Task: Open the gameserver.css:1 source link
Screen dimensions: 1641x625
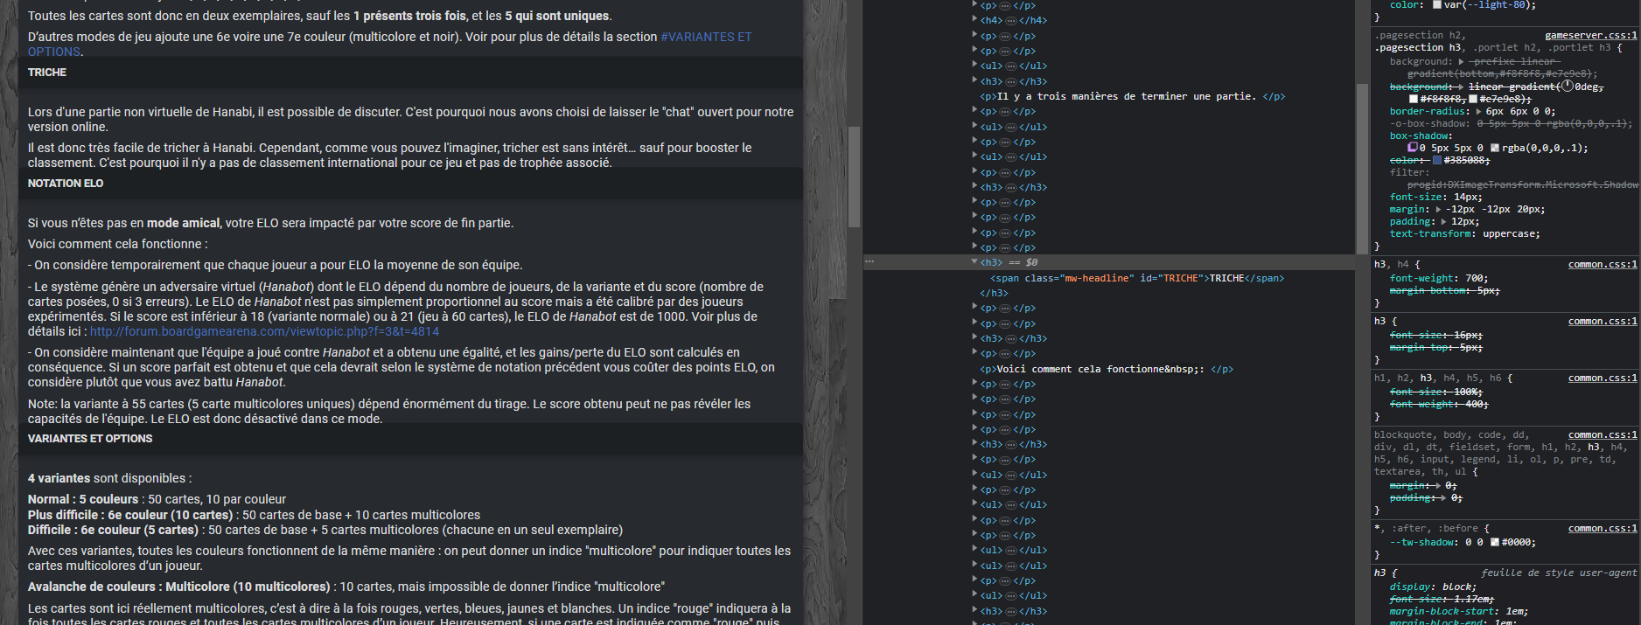Action: point(1591,35)
